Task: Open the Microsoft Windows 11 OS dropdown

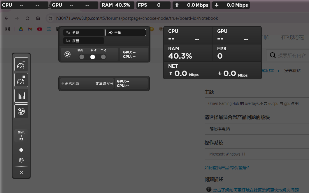Action: pos(257,154)
